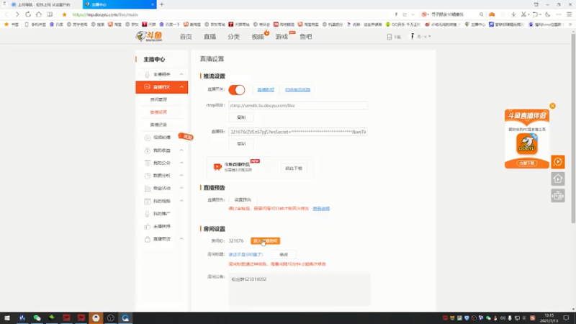Open 视频 in the top navigation

[x=258, y=37]
